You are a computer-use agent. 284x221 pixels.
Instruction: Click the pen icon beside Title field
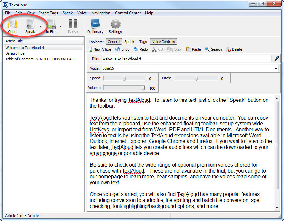[276, 59]
